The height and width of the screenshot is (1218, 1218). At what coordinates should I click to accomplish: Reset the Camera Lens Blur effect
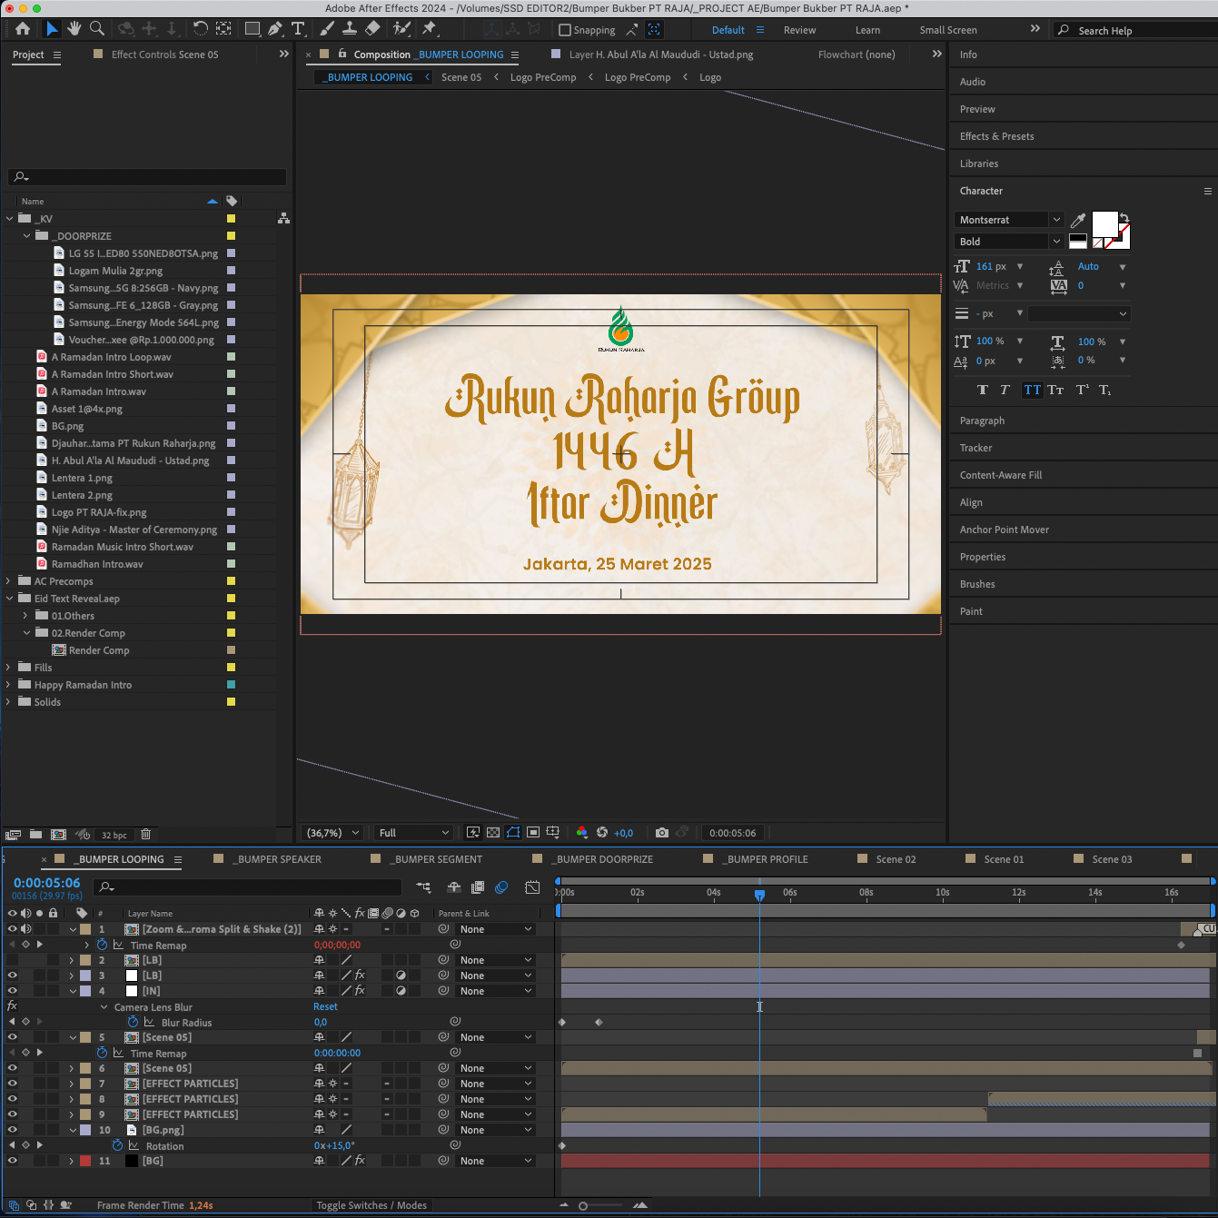(325, 1006)
